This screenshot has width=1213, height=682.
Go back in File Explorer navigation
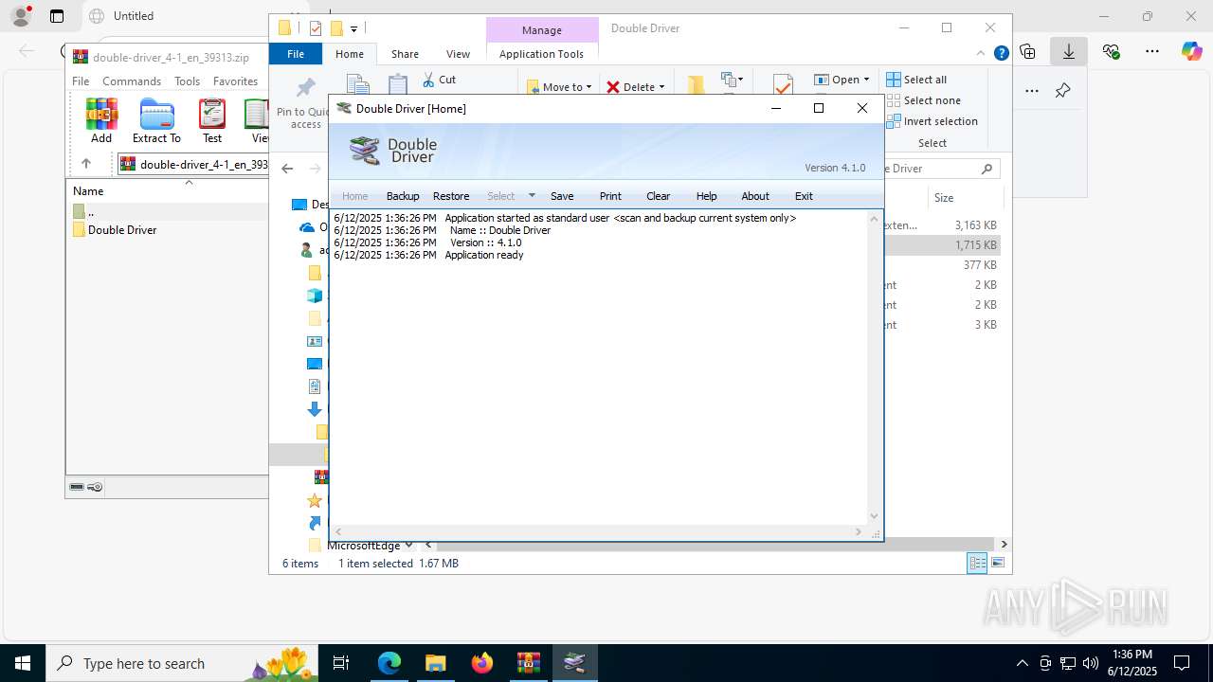(x=287, y=169)
